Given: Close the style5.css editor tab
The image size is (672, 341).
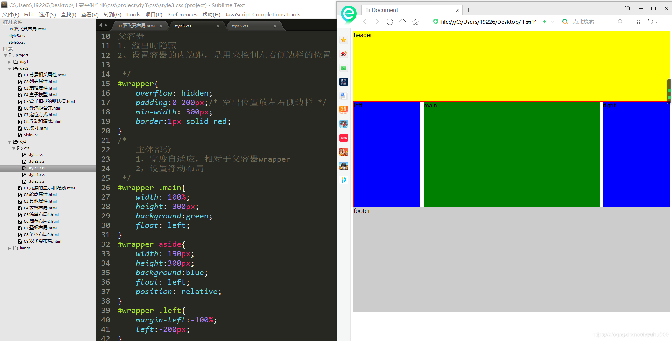Looking at the screenshot, I should (x=275, y=26).
